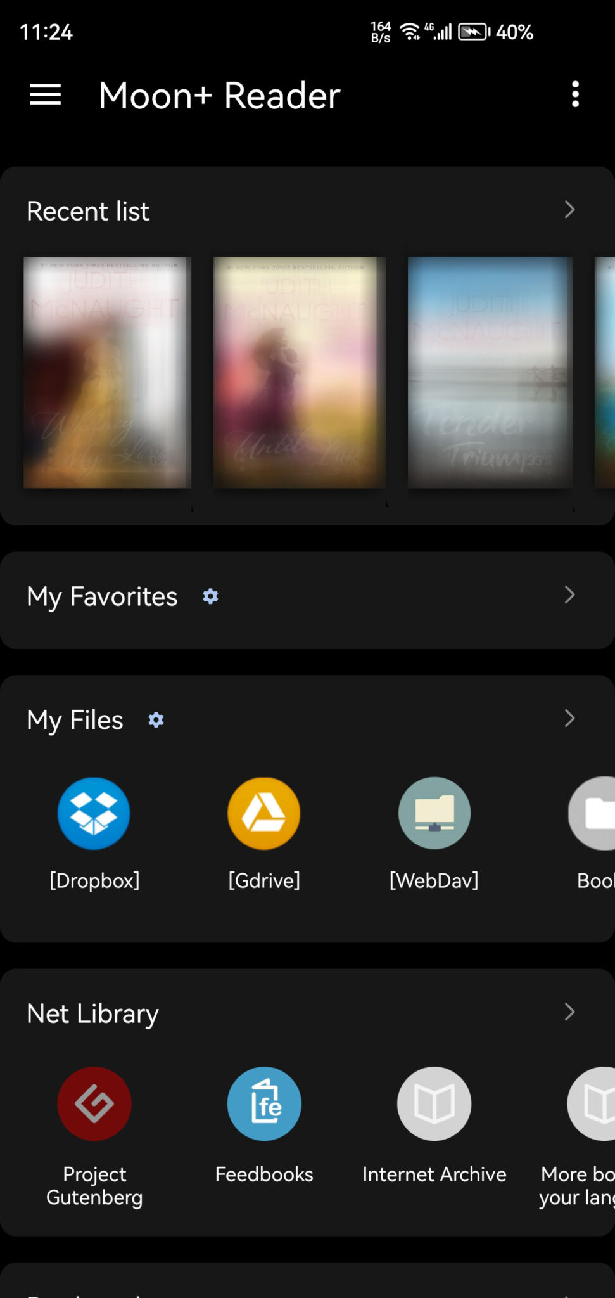
Task: Open the navigation drawer menu
Action: tap(44, 95)
